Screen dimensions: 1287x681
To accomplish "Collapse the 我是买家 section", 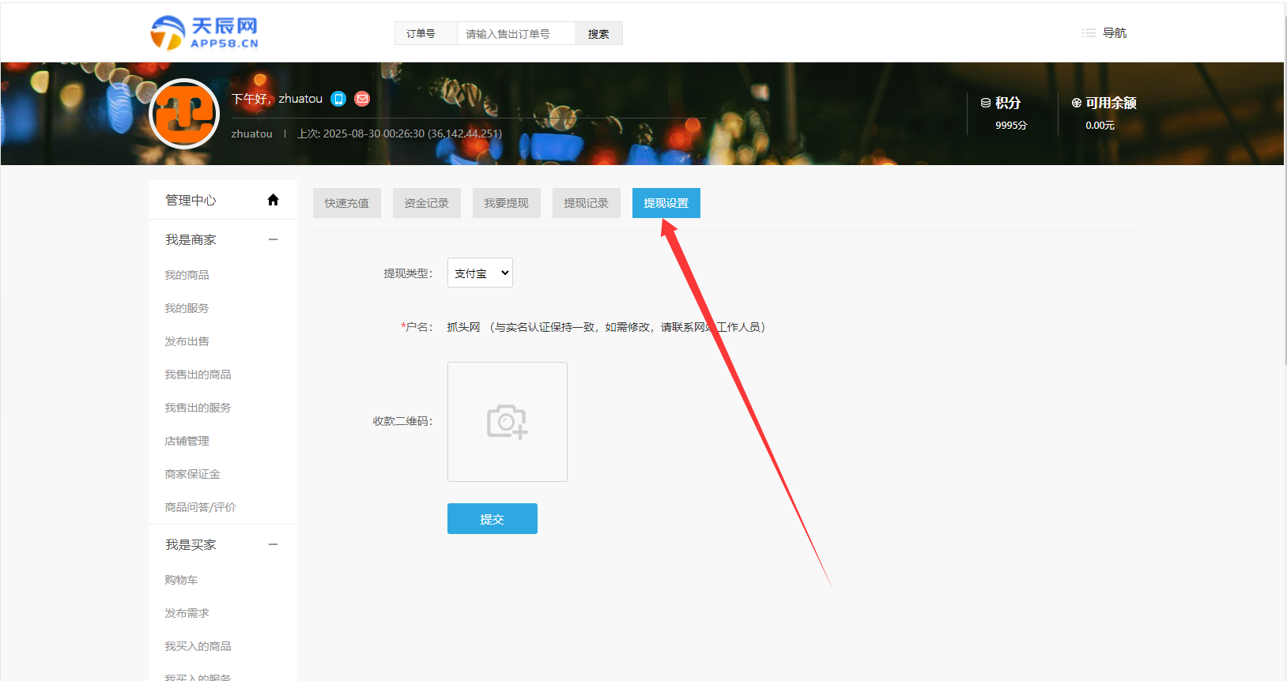I will [x=273, y=544].
